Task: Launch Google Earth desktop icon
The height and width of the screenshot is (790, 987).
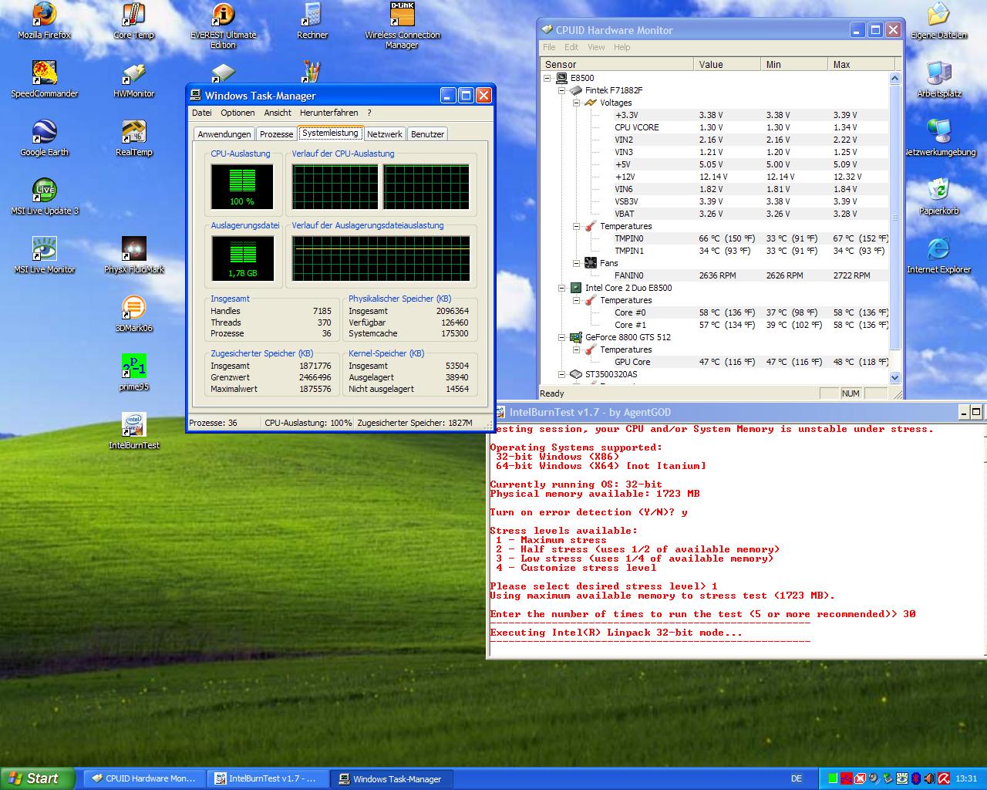Action: click(x=44, y=138)
